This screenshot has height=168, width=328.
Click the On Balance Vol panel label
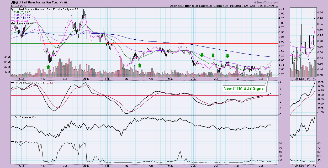[23, 117]
